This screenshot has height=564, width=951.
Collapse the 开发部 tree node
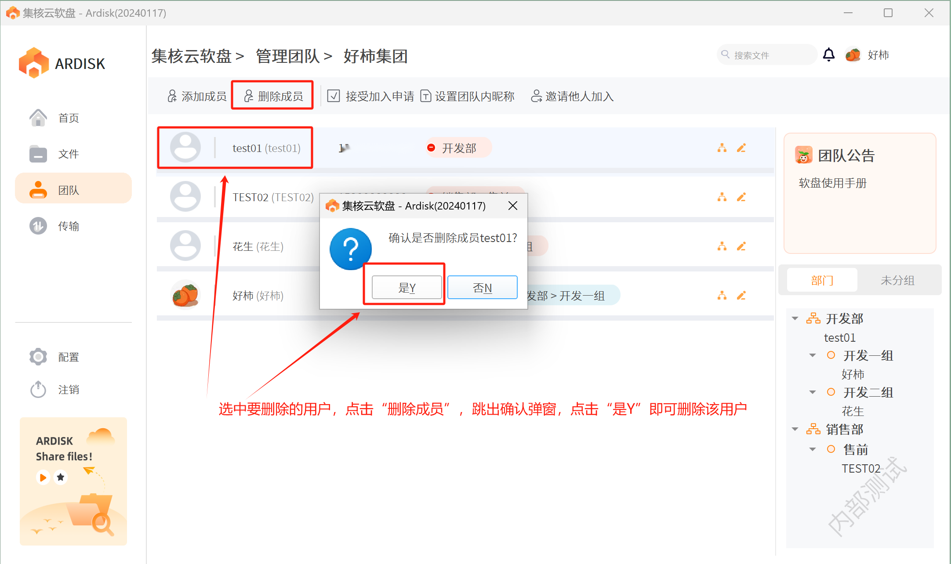point(795,318)
